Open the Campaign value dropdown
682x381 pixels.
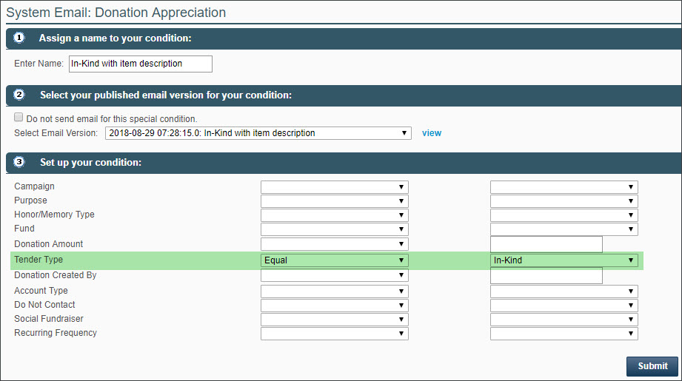[x=564, y=187]
